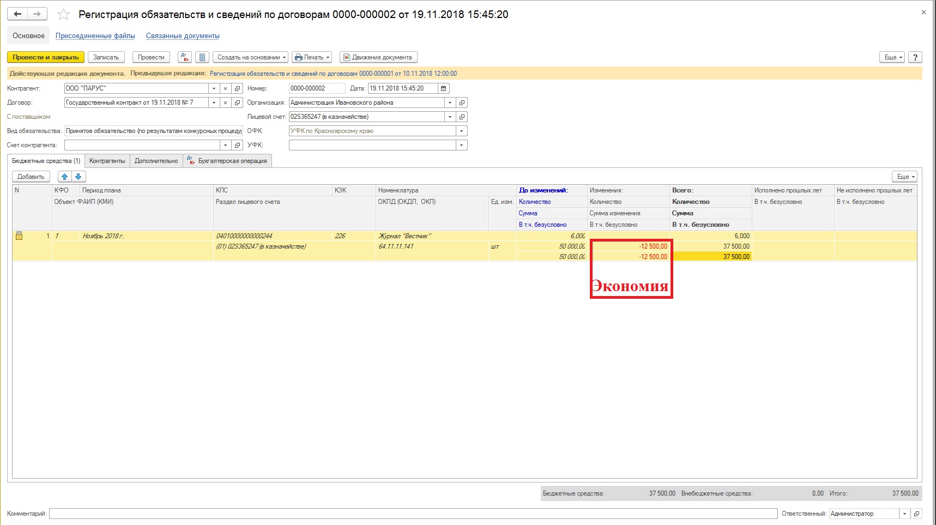Open help with the question mark button

[x=915, y=57]
